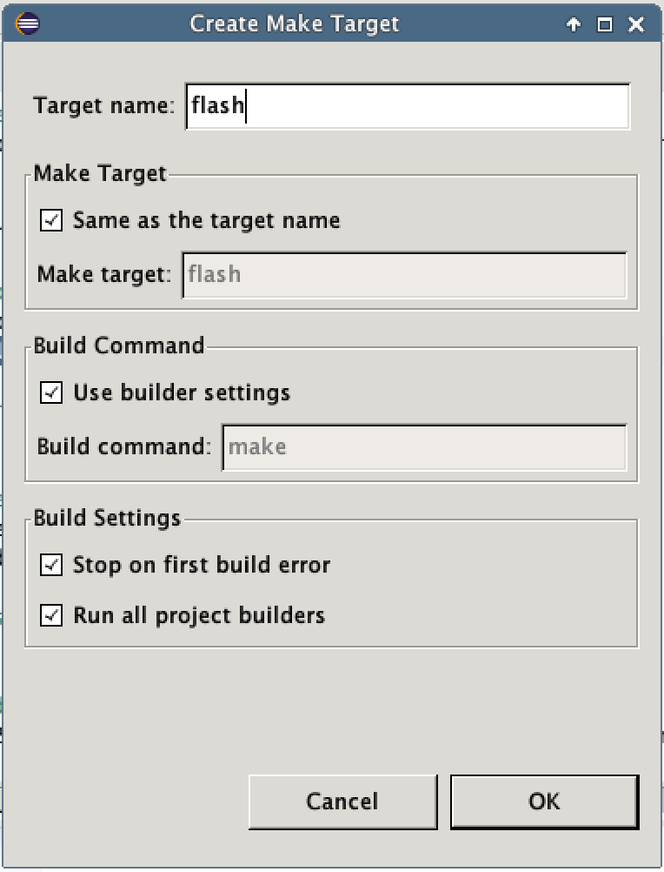
Task: Click the "Target name:" label
Action: coord(104,106)
